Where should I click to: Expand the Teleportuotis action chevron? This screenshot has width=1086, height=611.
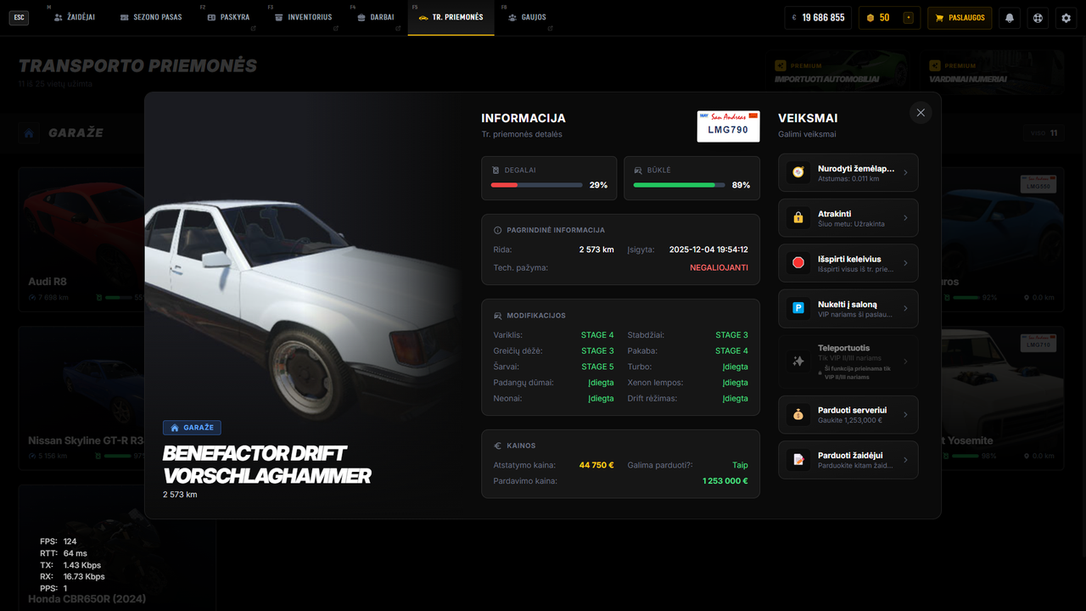(905, 362)
